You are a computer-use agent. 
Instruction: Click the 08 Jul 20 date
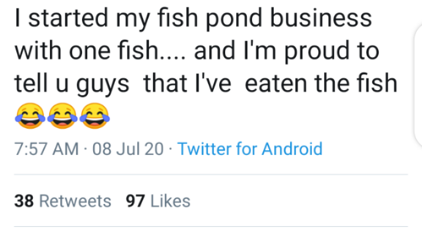(x=128, y=148)
